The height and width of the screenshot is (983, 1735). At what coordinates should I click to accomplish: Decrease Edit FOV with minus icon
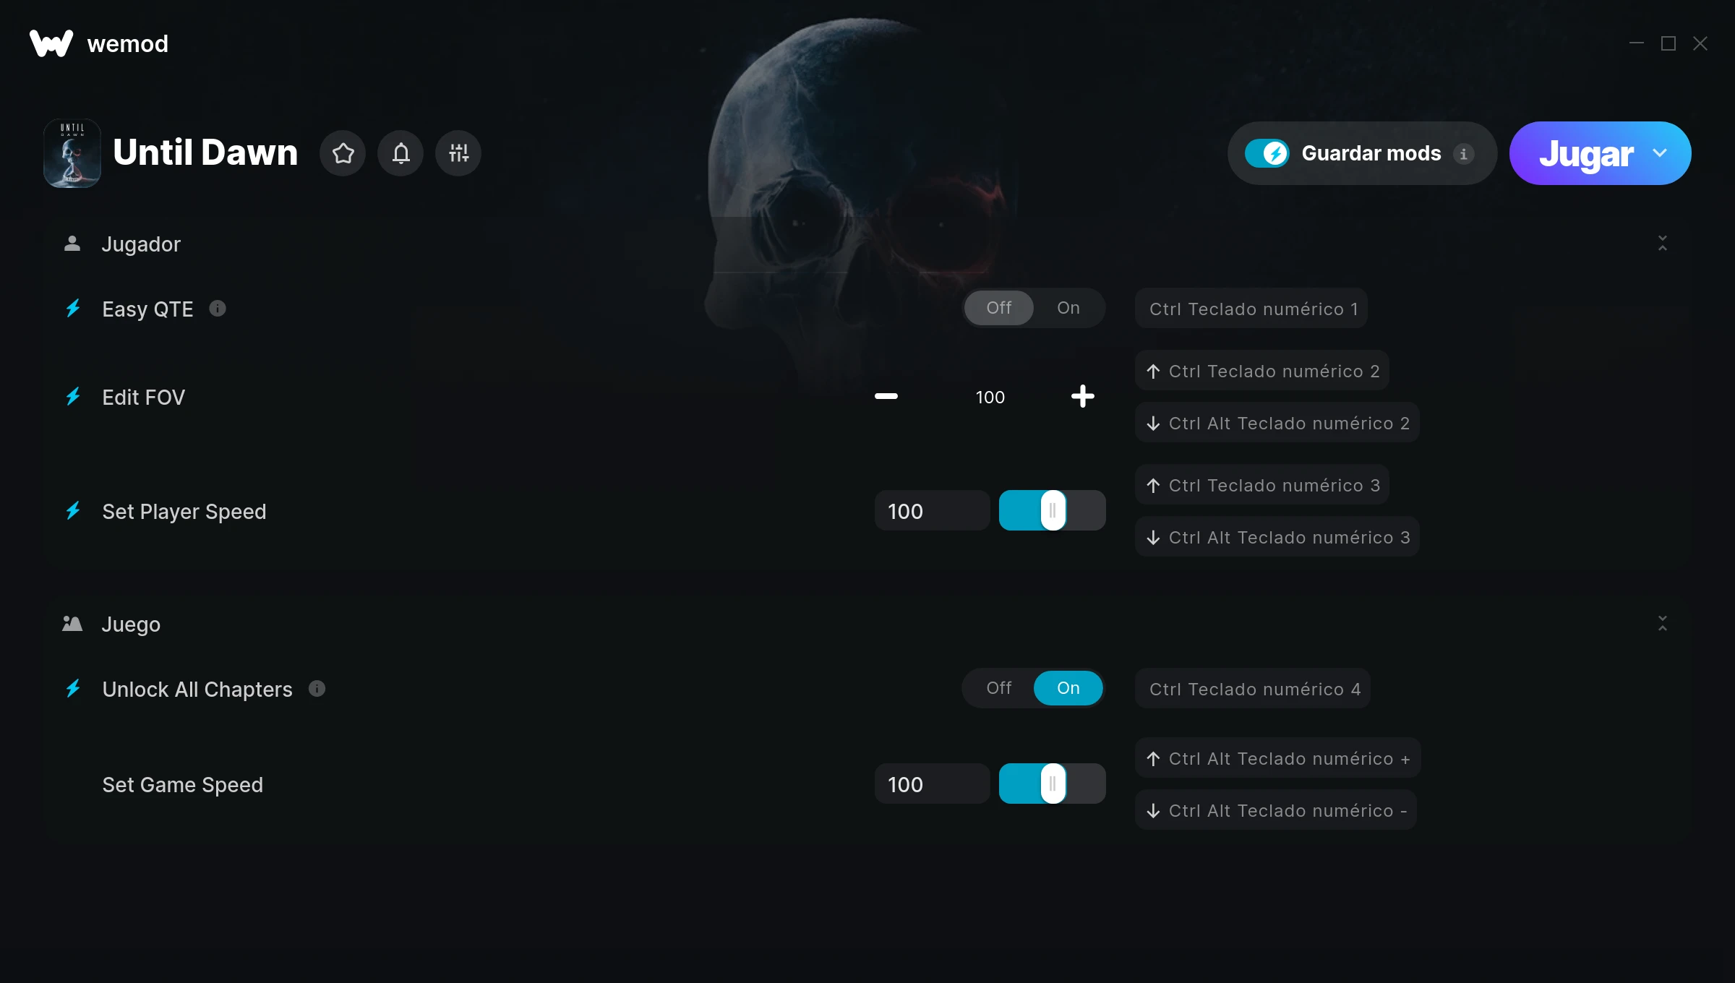886,396
